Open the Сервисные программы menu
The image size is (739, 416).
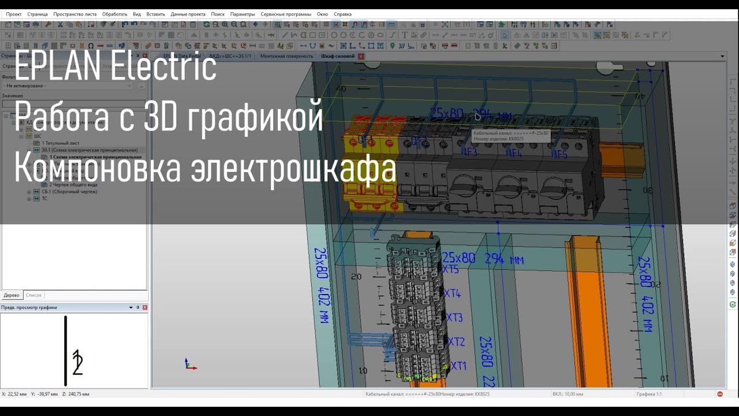coord(286,14)
